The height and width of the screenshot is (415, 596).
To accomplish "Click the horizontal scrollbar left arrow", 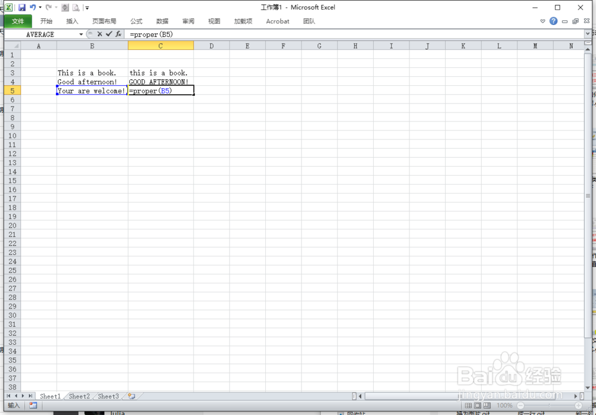I will click(x=360, y=396).
